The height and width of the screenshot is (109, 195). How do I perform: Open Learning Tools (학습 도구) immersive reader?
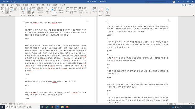23,10
